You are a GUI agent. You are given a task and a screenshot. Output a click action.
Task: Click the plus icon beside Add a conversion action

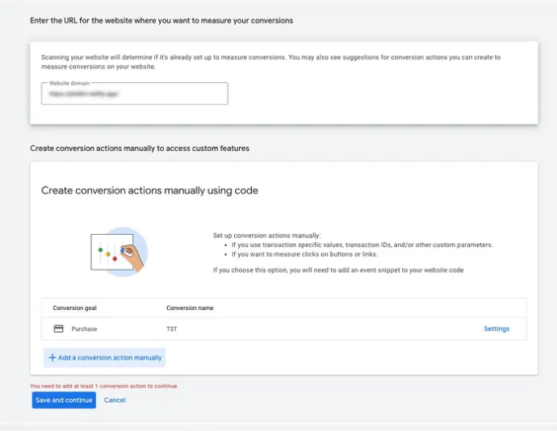tap(52, 358)
